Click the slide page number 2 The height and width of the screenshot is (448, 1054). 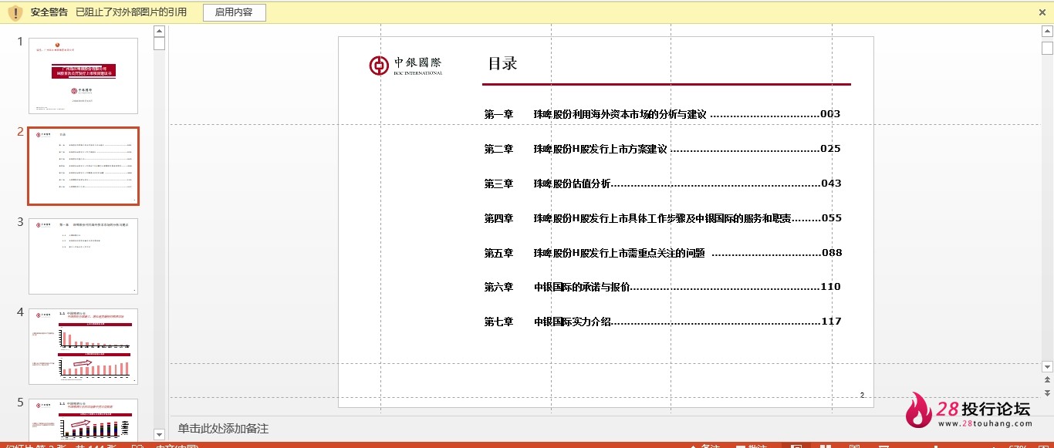862,395
